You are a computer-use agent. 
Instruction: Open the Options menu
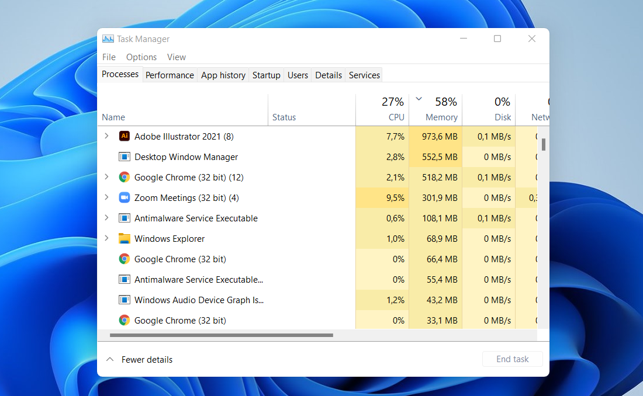[141, 57]
